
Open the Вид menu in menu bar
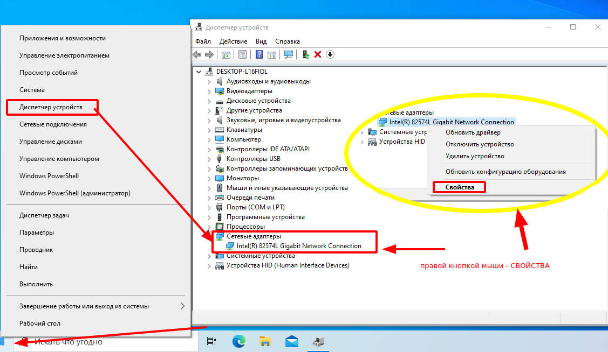[x=261, y=41]
